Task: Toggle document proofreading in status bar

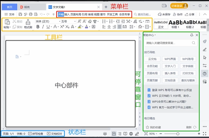Action: (54, 134)
